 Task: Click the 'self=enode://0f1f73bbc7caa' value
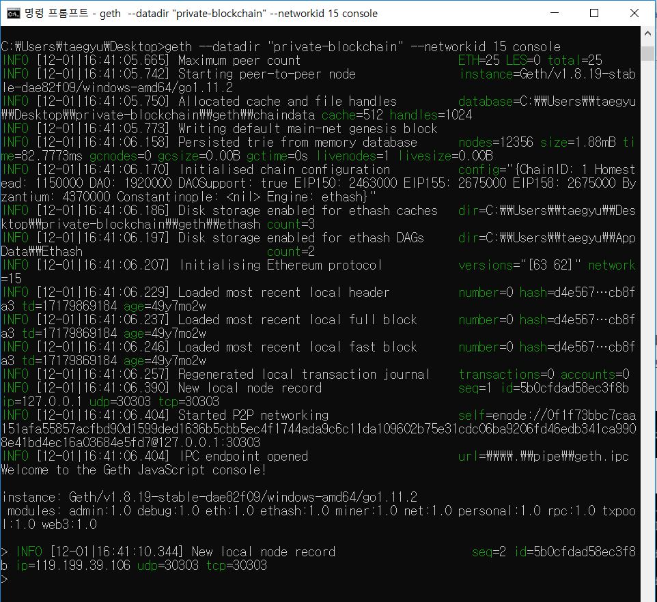[547, 415]
